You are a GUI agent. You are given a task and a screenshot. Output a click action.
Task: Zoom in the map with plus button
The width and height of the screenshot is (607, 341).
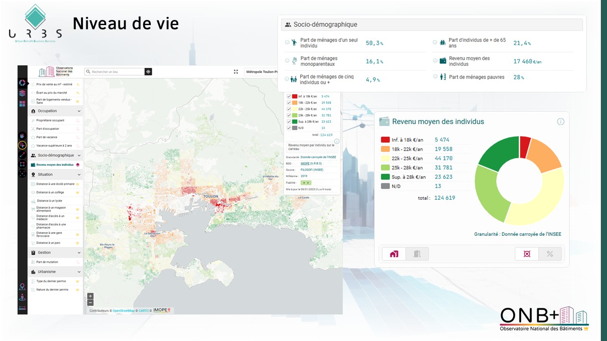91,296
